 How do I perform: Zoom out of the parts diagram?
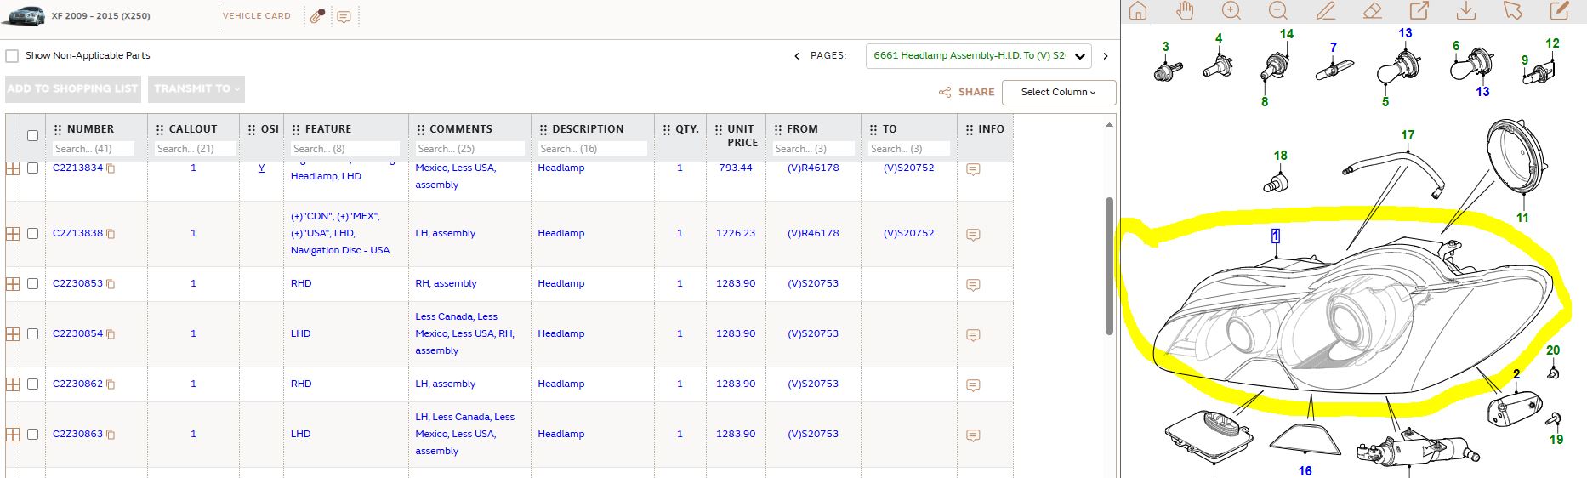(1278, 11)
